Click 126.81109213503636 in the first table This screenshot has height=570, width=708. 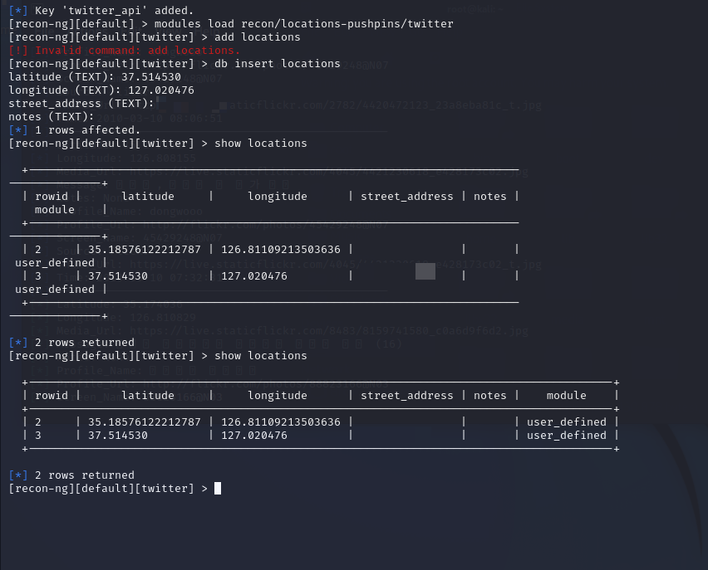[x=281, y=250]
